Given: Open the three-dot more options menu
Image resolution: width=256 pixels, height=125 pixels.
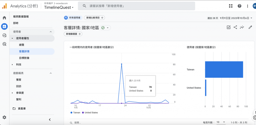Looking at the screenshot, I should click(248, 6).
